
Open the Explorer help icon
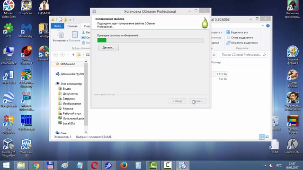pos(268,25)
